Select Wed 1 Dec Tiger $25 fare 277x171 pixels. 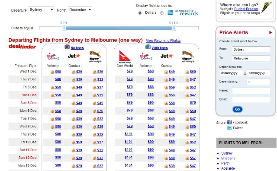pos(100,72)
